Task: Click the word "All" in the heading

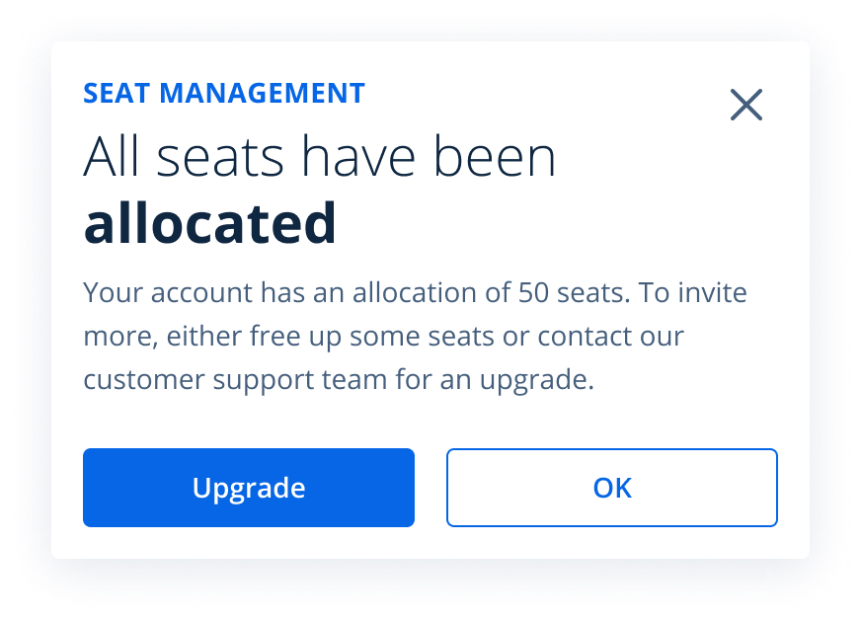Action: pos(113,158)
